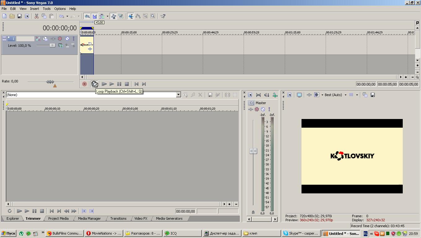The height and width of the screenshot is (238, 421).
Task: Open the Undo history dropdown arrow
Action: pos(67,16)
